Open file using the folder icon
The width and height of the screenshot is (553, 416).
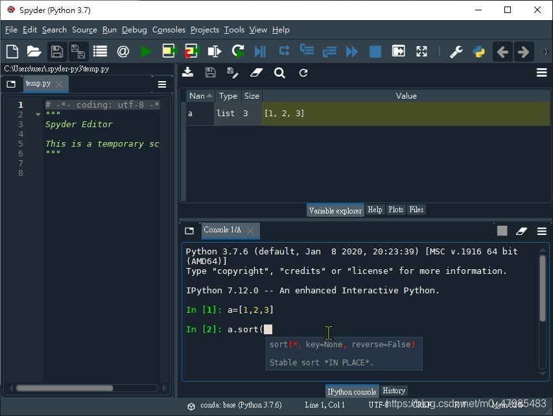point(34,51)
